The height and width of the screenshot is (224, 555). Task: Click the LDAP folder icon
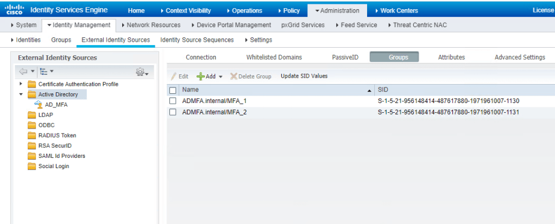coord(31,115)
